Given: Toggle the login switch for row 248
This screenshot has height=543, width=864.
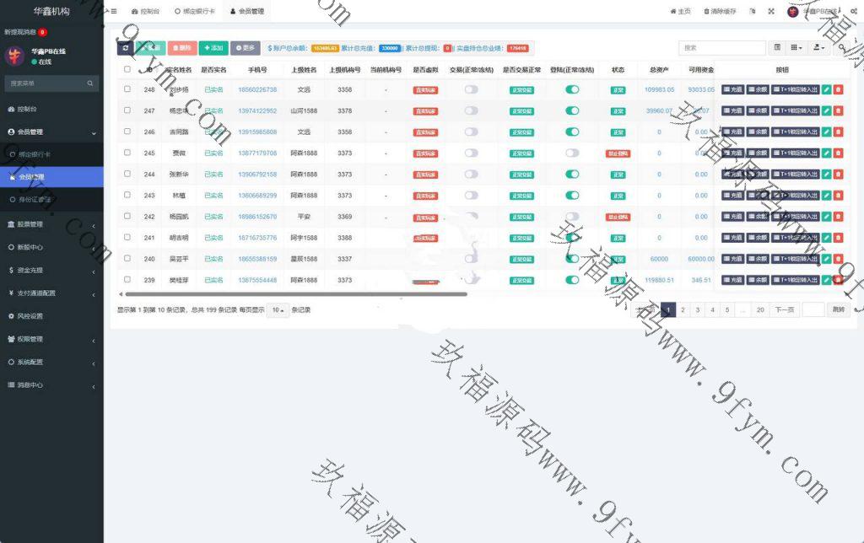Looking at the screenshot, I should (x=572, y=89).
